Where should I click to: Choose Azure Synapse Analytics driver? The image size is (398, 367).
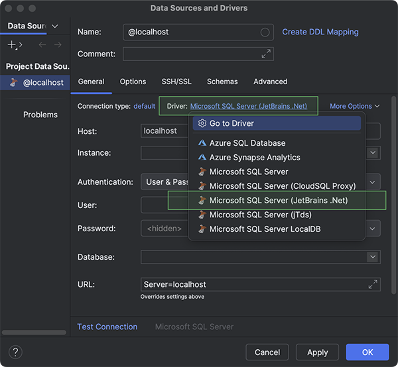(254, 158)
